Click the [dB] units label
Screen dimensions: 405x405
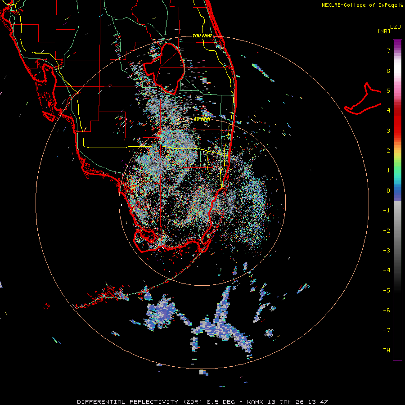(384, 31)
